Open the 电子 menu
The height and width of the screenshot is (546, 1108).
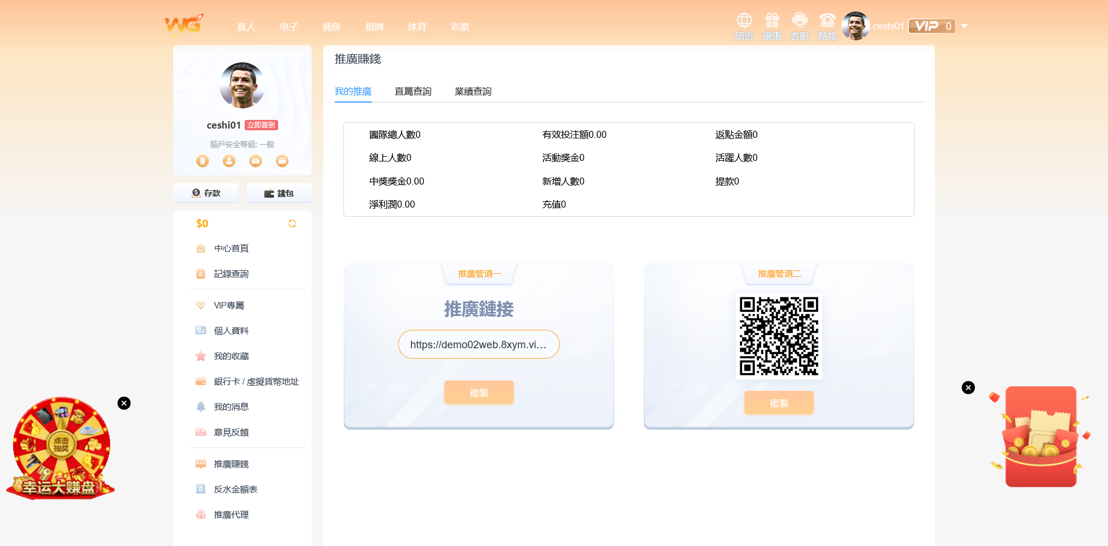[289, 27]
